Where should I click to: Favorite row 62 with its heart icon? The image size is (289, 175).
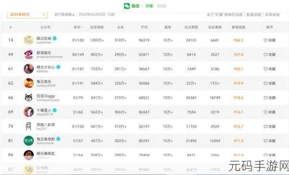click(x=265, y=83)
